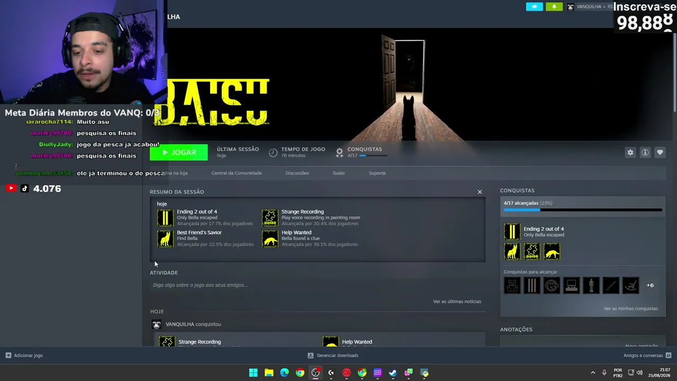The width and height of the screenshot is (677, 381).
Task: Click locked three bars achievement icon
Action: pyautogui.click(x=532, y=285)
